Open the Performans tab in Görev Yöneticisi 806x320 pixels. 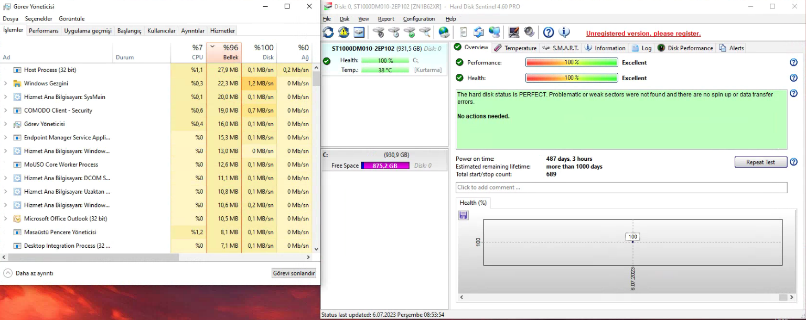pos(44,31)
